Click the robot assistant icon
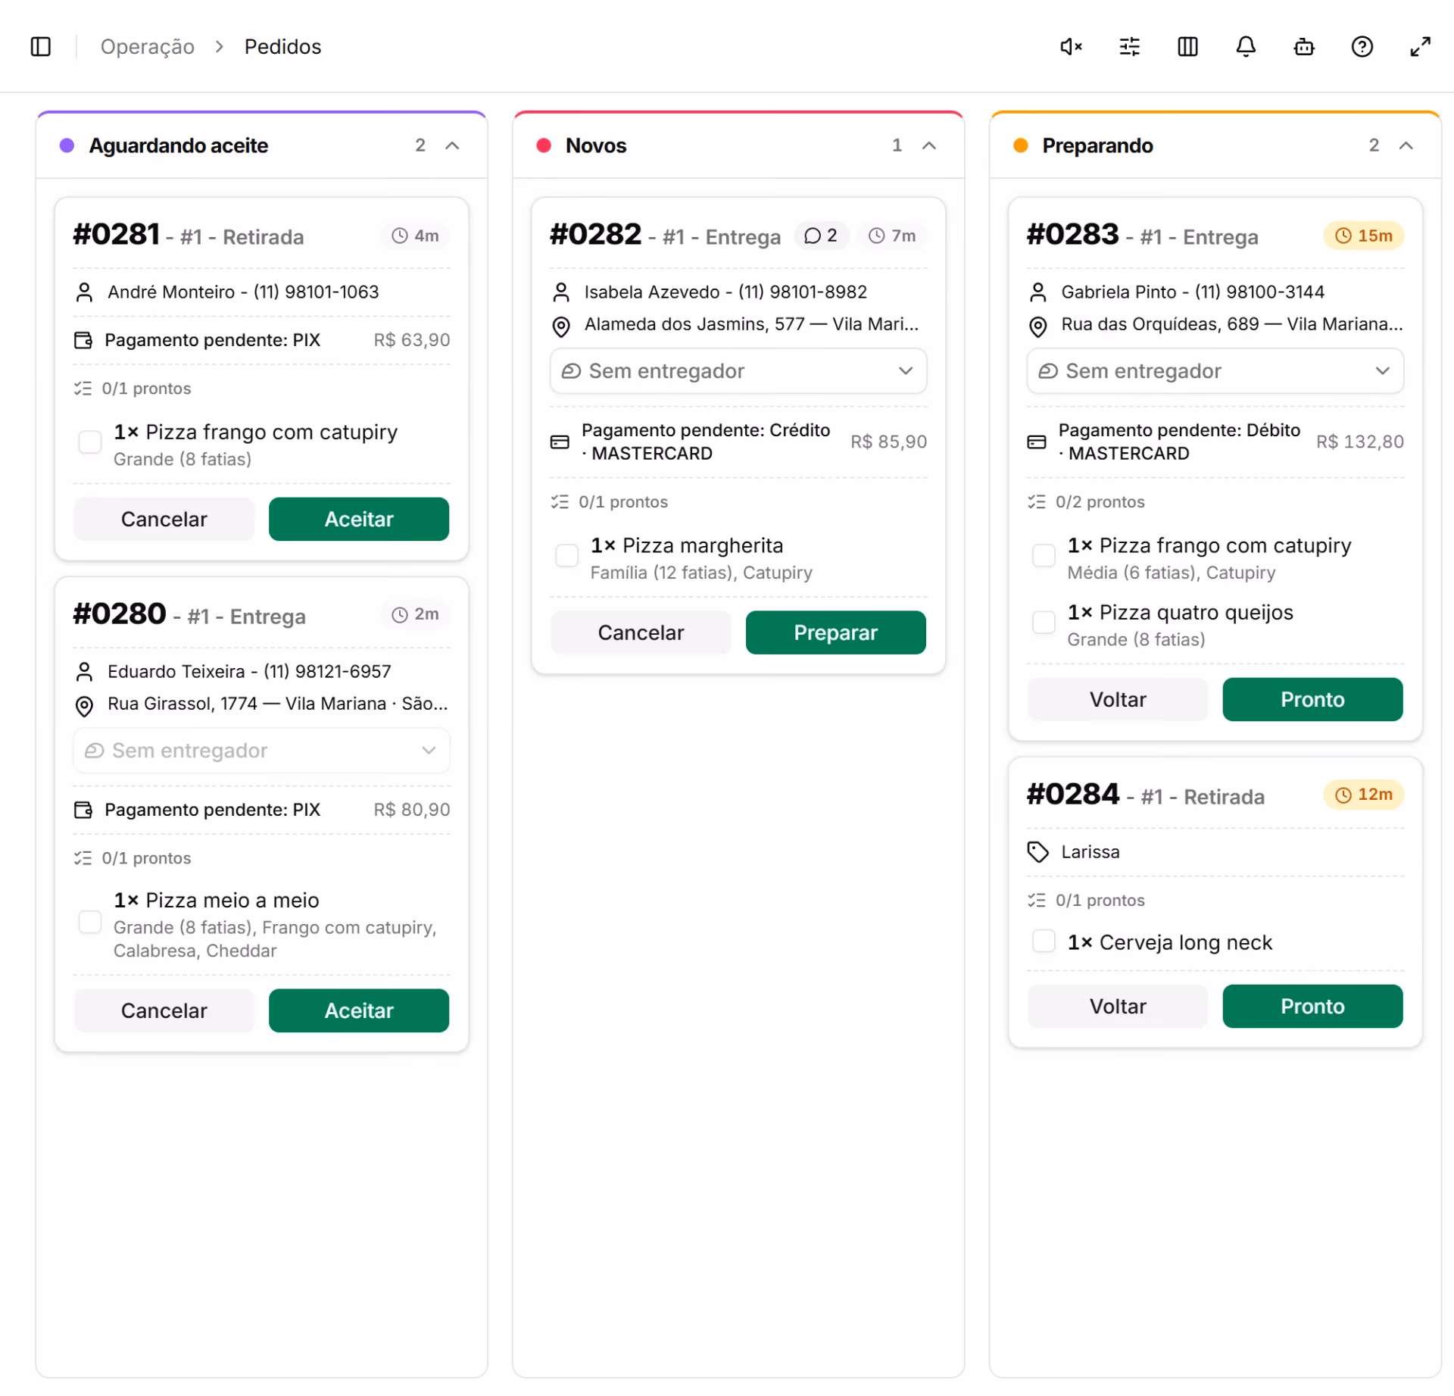 [x=1304, y=47]
